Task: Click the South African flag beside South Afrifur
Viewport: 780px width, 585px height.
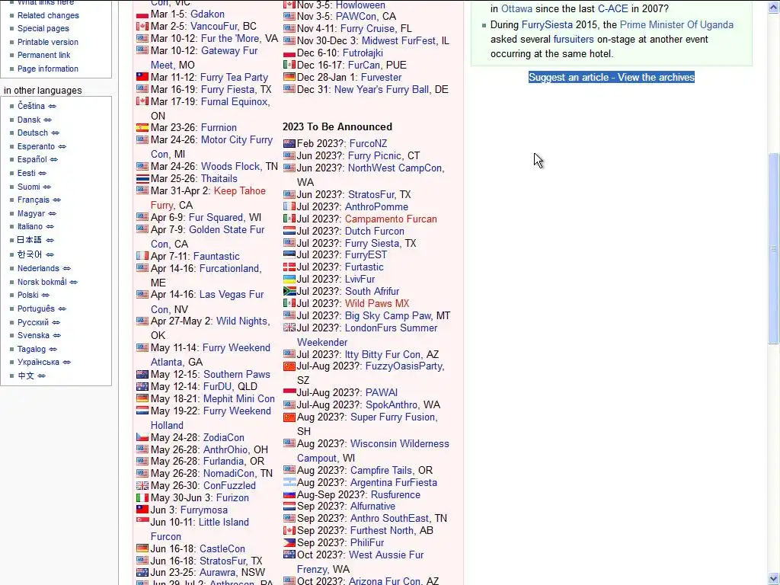Action: click(x=289, y=291)
